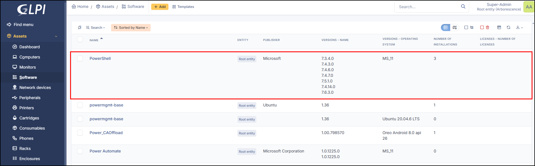Switch to the table results view
Viewport: 535px width, 166px height.
(445, 27)
